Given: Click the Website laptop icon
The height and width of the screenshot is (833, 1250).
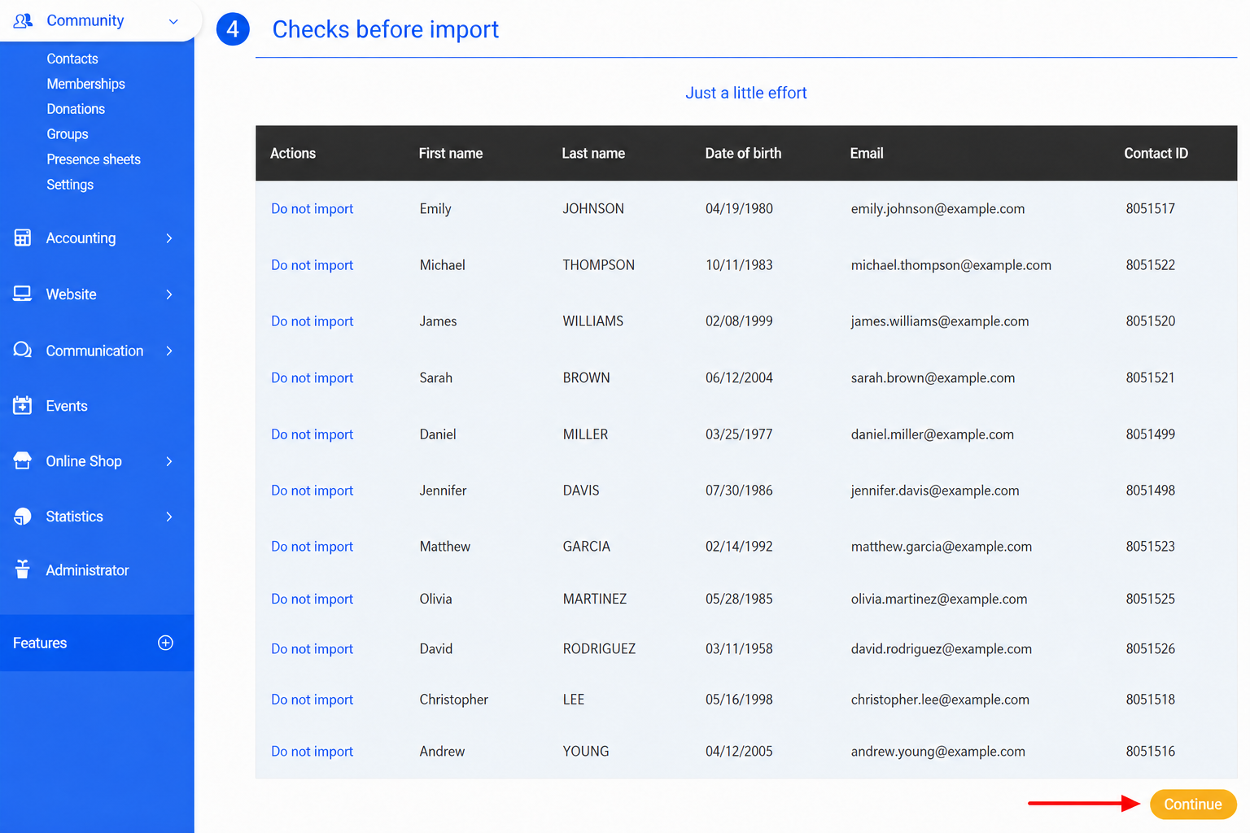Looking at the screenshot, I should (23, 294).
